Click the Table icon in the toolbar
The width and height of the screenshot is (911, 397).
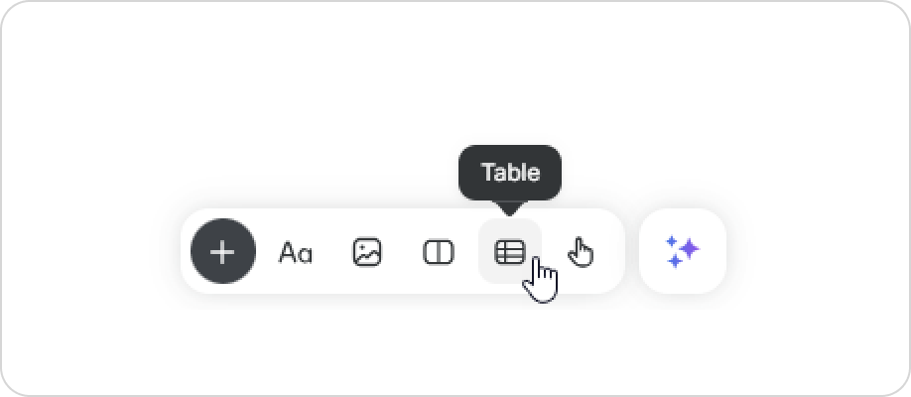pos(509,252)
